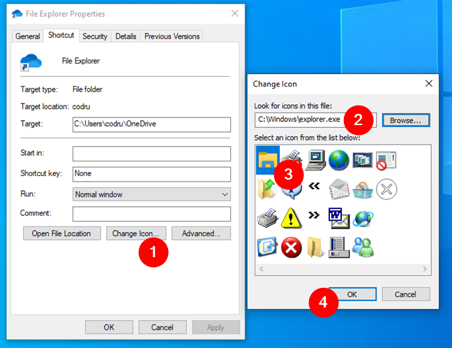Screen dimensions: 452x348
Task: Close the File Explorer Properties window
Action: (234, 13)
